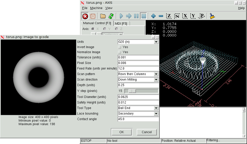Click the zoom in plus icon
This screenshot has height=144, width=247.
click(x=153, y=16)
